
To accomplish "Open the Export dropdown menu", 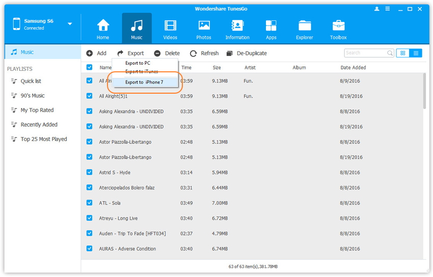I will point(130,53).
